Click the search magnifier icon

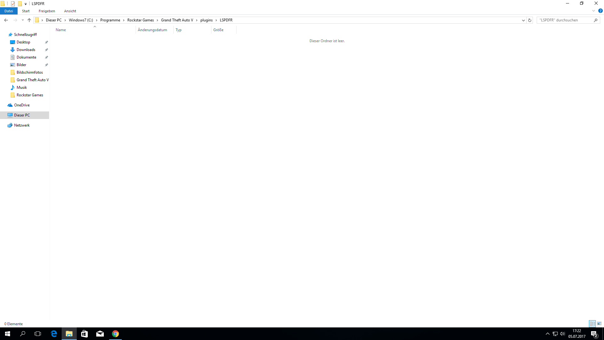click(596, 20)
